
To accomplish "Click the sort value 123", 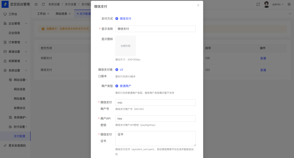I will [207, 70].
